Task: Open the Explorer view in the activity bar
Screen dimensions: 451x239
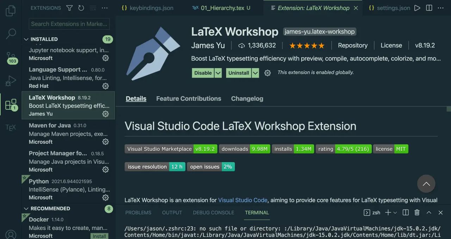Action: tap(11, 11)
